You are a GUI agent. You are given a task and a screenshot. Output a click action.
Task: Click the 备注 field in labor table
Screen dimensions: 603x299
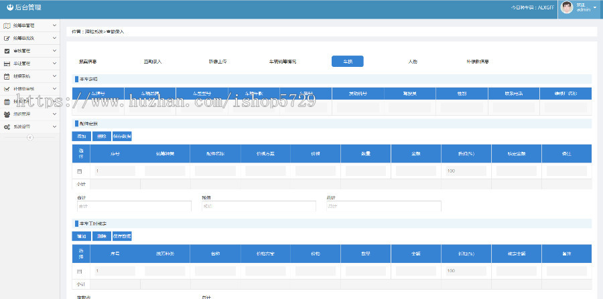pos(567,271)
